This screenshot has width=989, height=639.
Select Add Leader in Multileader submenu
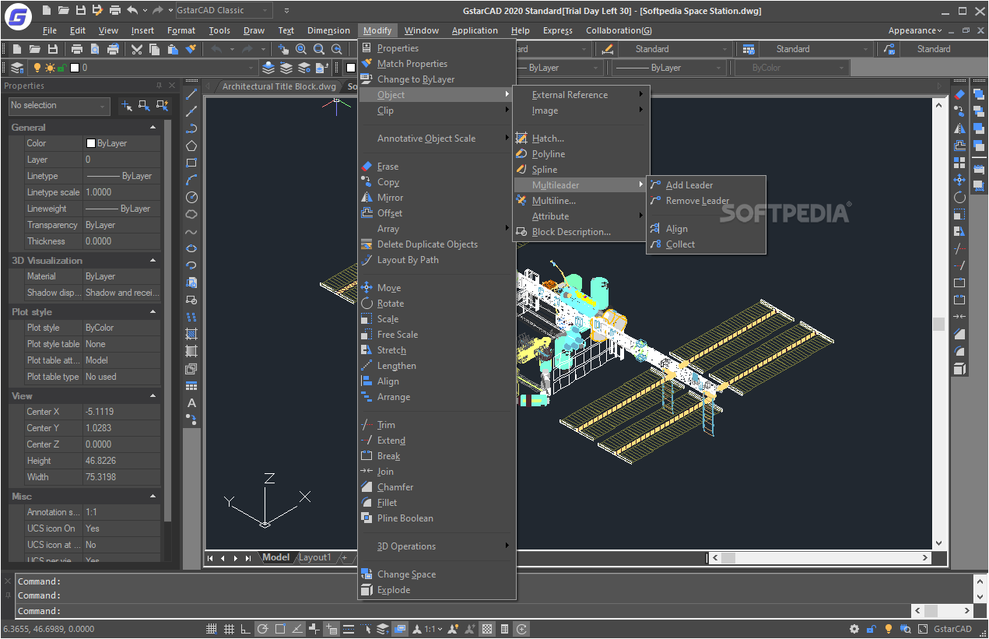pyautogui.click(x=689, y=185)
